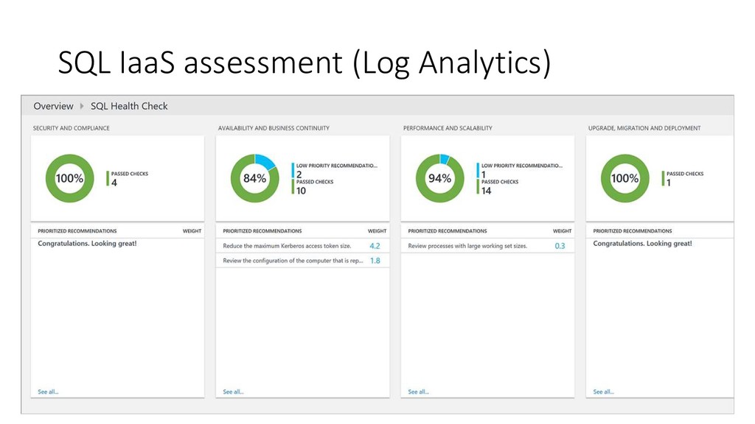Open Upgrade, Migration and Deployment 100% donut
Screen dimensions: 755x424
(x=624, y=178)
